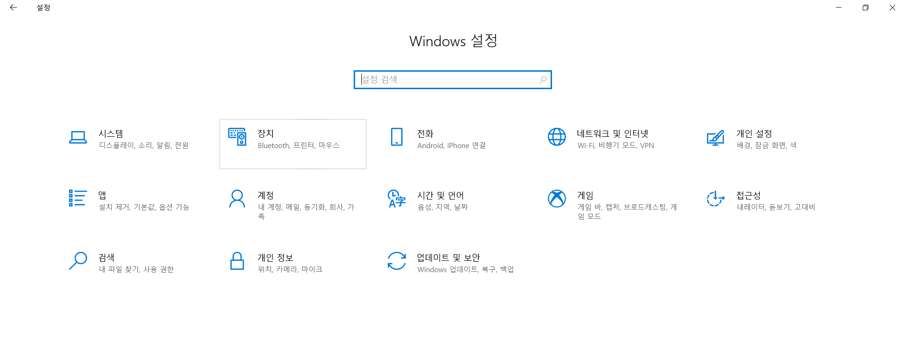
Task: Choose 네트워크 및 인터넷 title
Action: pyautogui.click(x=612, y=134)
